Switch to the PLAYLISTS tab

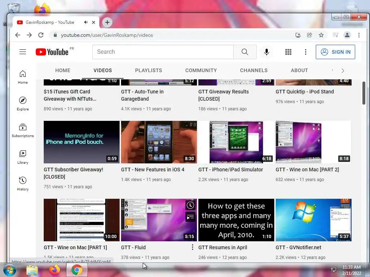click(149, 70)
